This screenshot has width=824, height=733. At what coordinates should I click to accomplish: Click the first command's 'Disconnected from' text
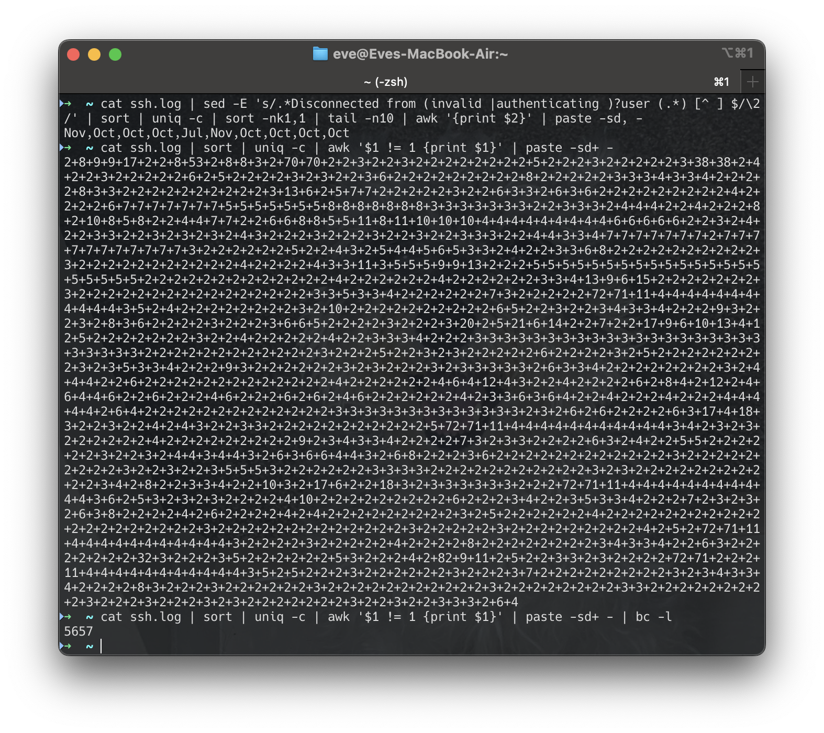(353, 104)
